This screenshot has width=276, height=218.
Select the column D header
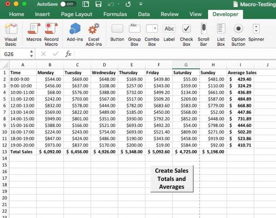click(x=104, y=65)
